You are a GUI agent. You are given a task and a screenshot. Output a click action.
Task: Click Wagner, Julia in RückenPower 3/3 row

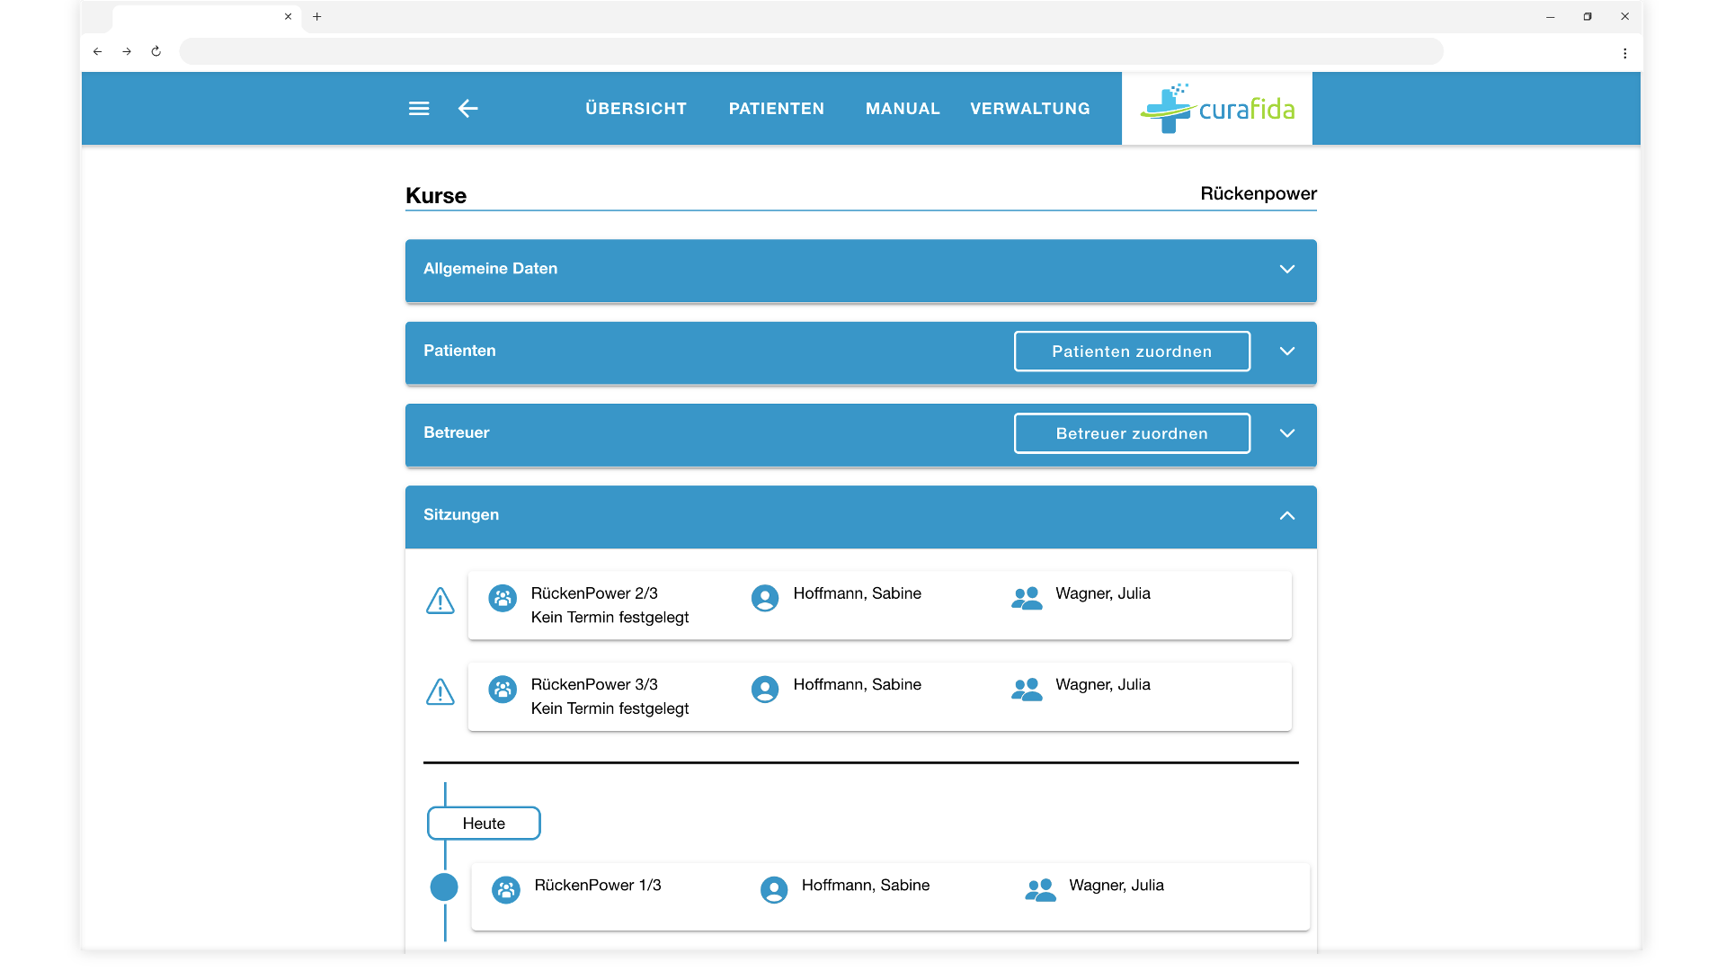click(1103, 684)
